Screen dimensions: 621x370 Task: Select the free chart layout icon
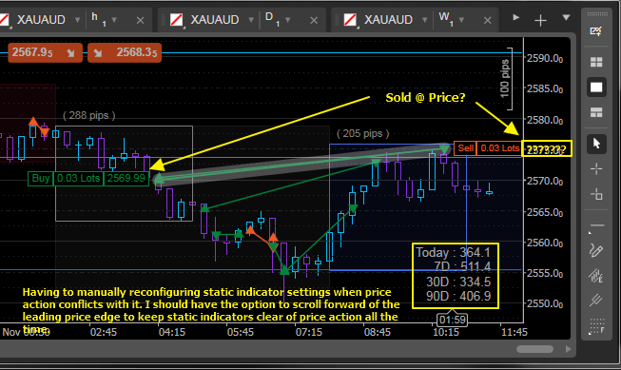(x=596, y=112)
